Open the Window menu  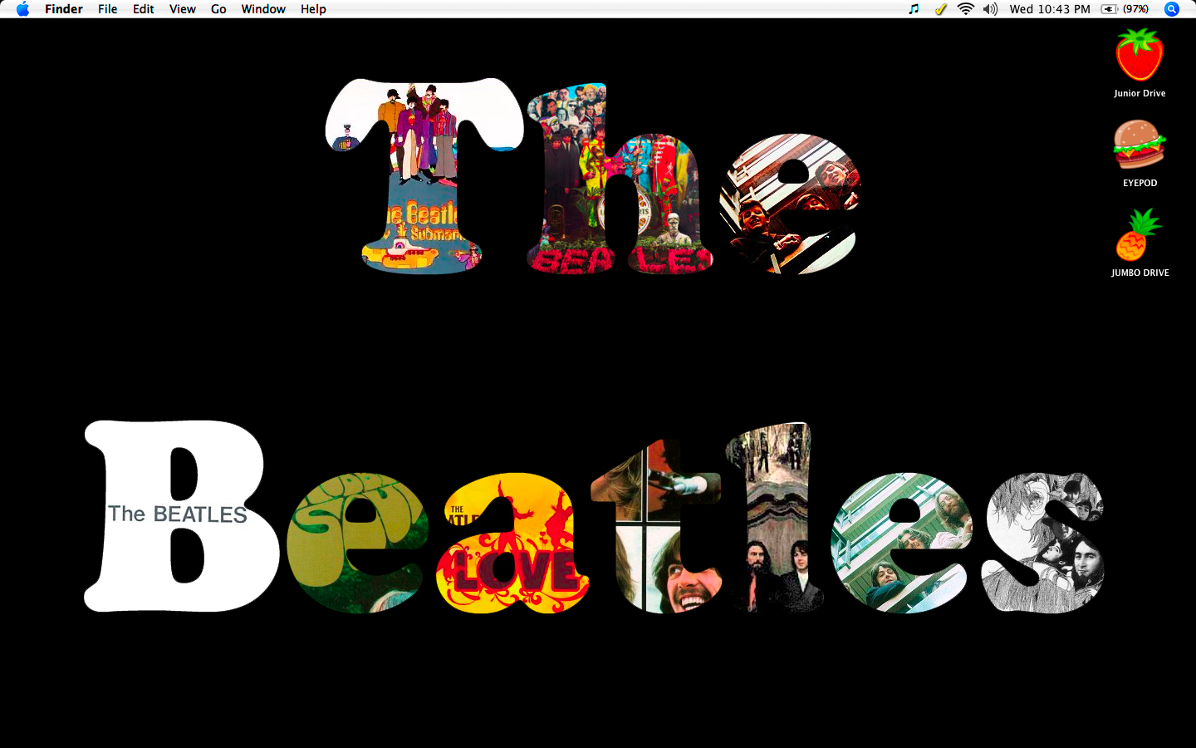263,9
